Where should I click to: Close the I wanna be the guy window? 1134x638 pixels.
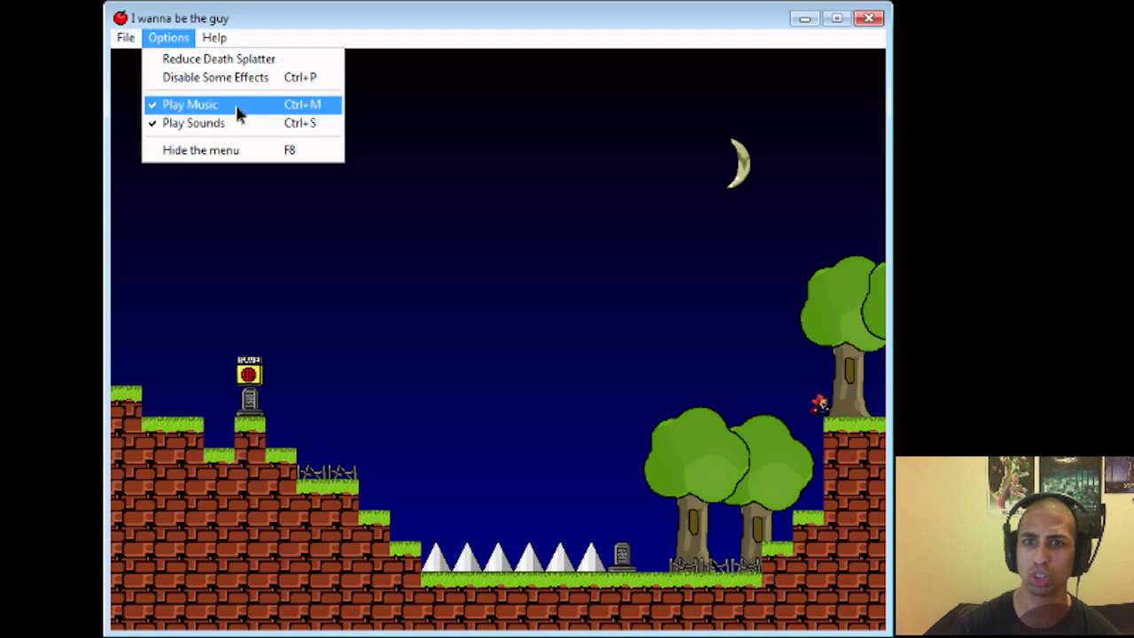868,18
